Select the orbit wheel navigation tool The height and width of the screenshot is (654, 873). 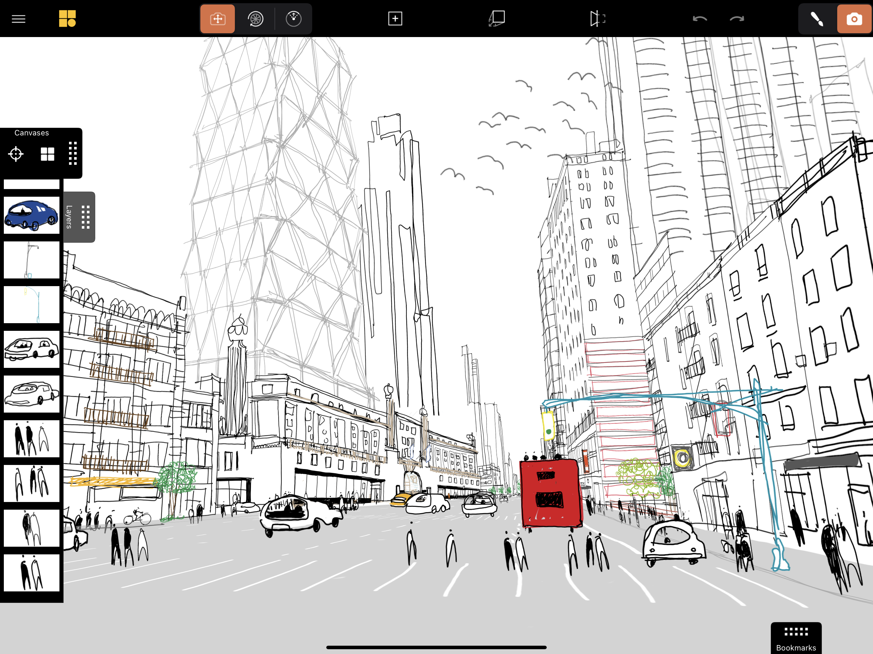point(255,19)
